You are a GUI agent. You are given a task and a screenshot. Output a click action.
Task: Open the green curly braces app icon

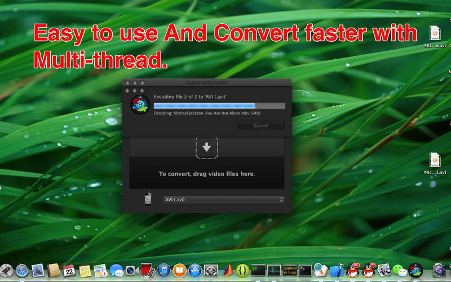[x=242, y=271]
